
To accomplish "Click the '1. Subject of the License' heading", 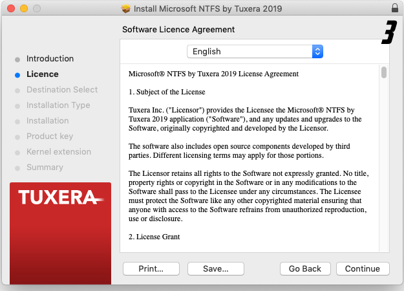I will pyautogui.click(x=167, y=92).
